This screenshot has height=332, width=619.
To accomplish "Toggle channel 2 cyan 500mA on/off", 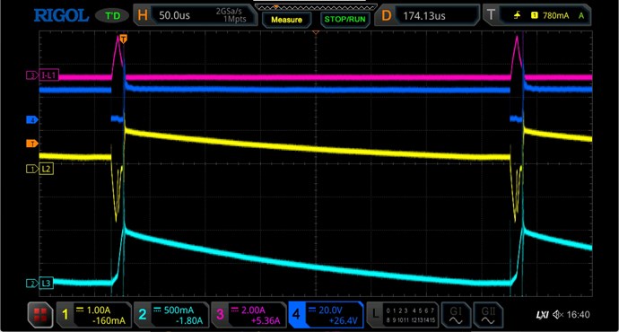I will (x=171, y=315).
